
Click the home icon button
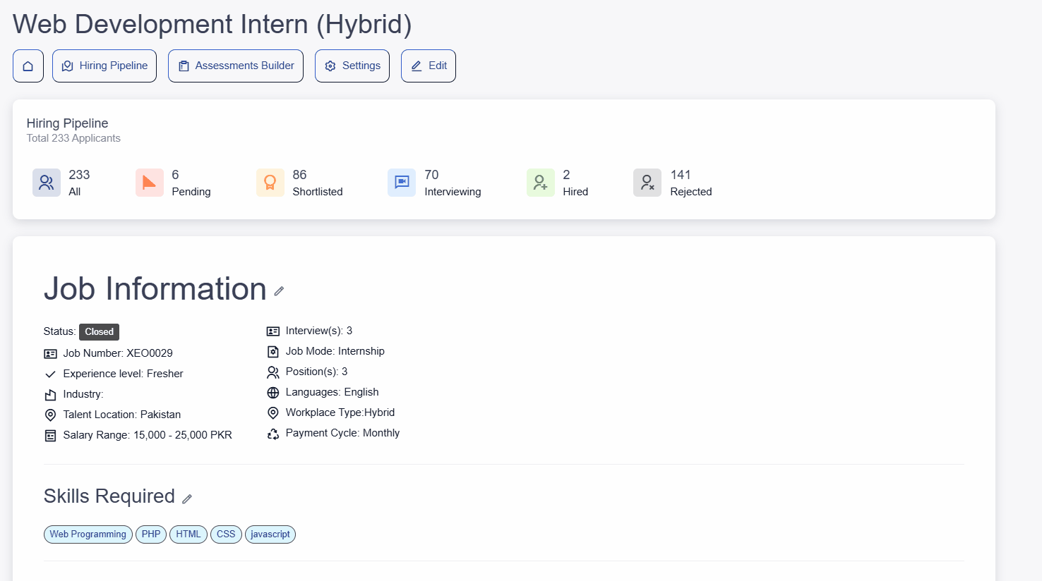coord(28,66)
